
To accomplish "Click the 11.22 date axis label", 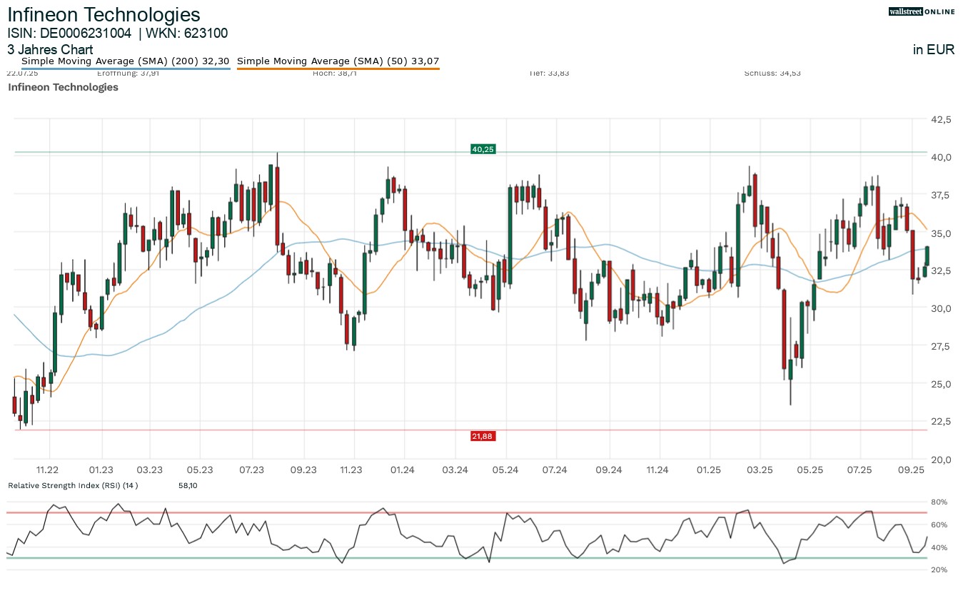I will click(49, 470).
